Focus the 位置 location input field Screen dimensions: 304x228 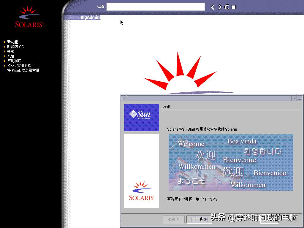tap(156, 7)
